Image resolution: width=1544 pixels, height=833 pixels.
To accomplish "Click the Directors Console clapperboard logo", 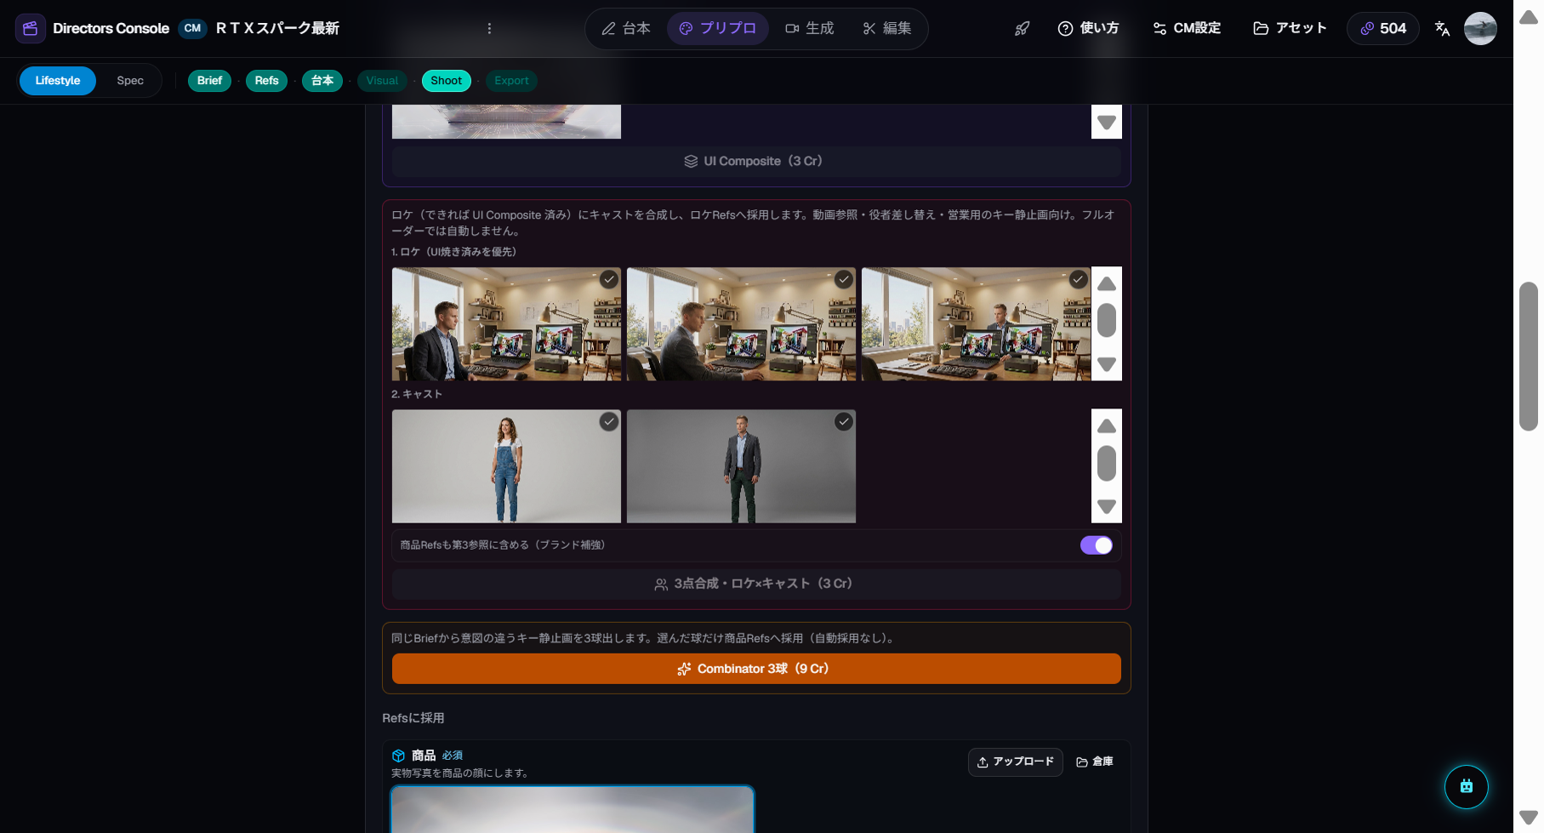I will (x=30, y=28).
